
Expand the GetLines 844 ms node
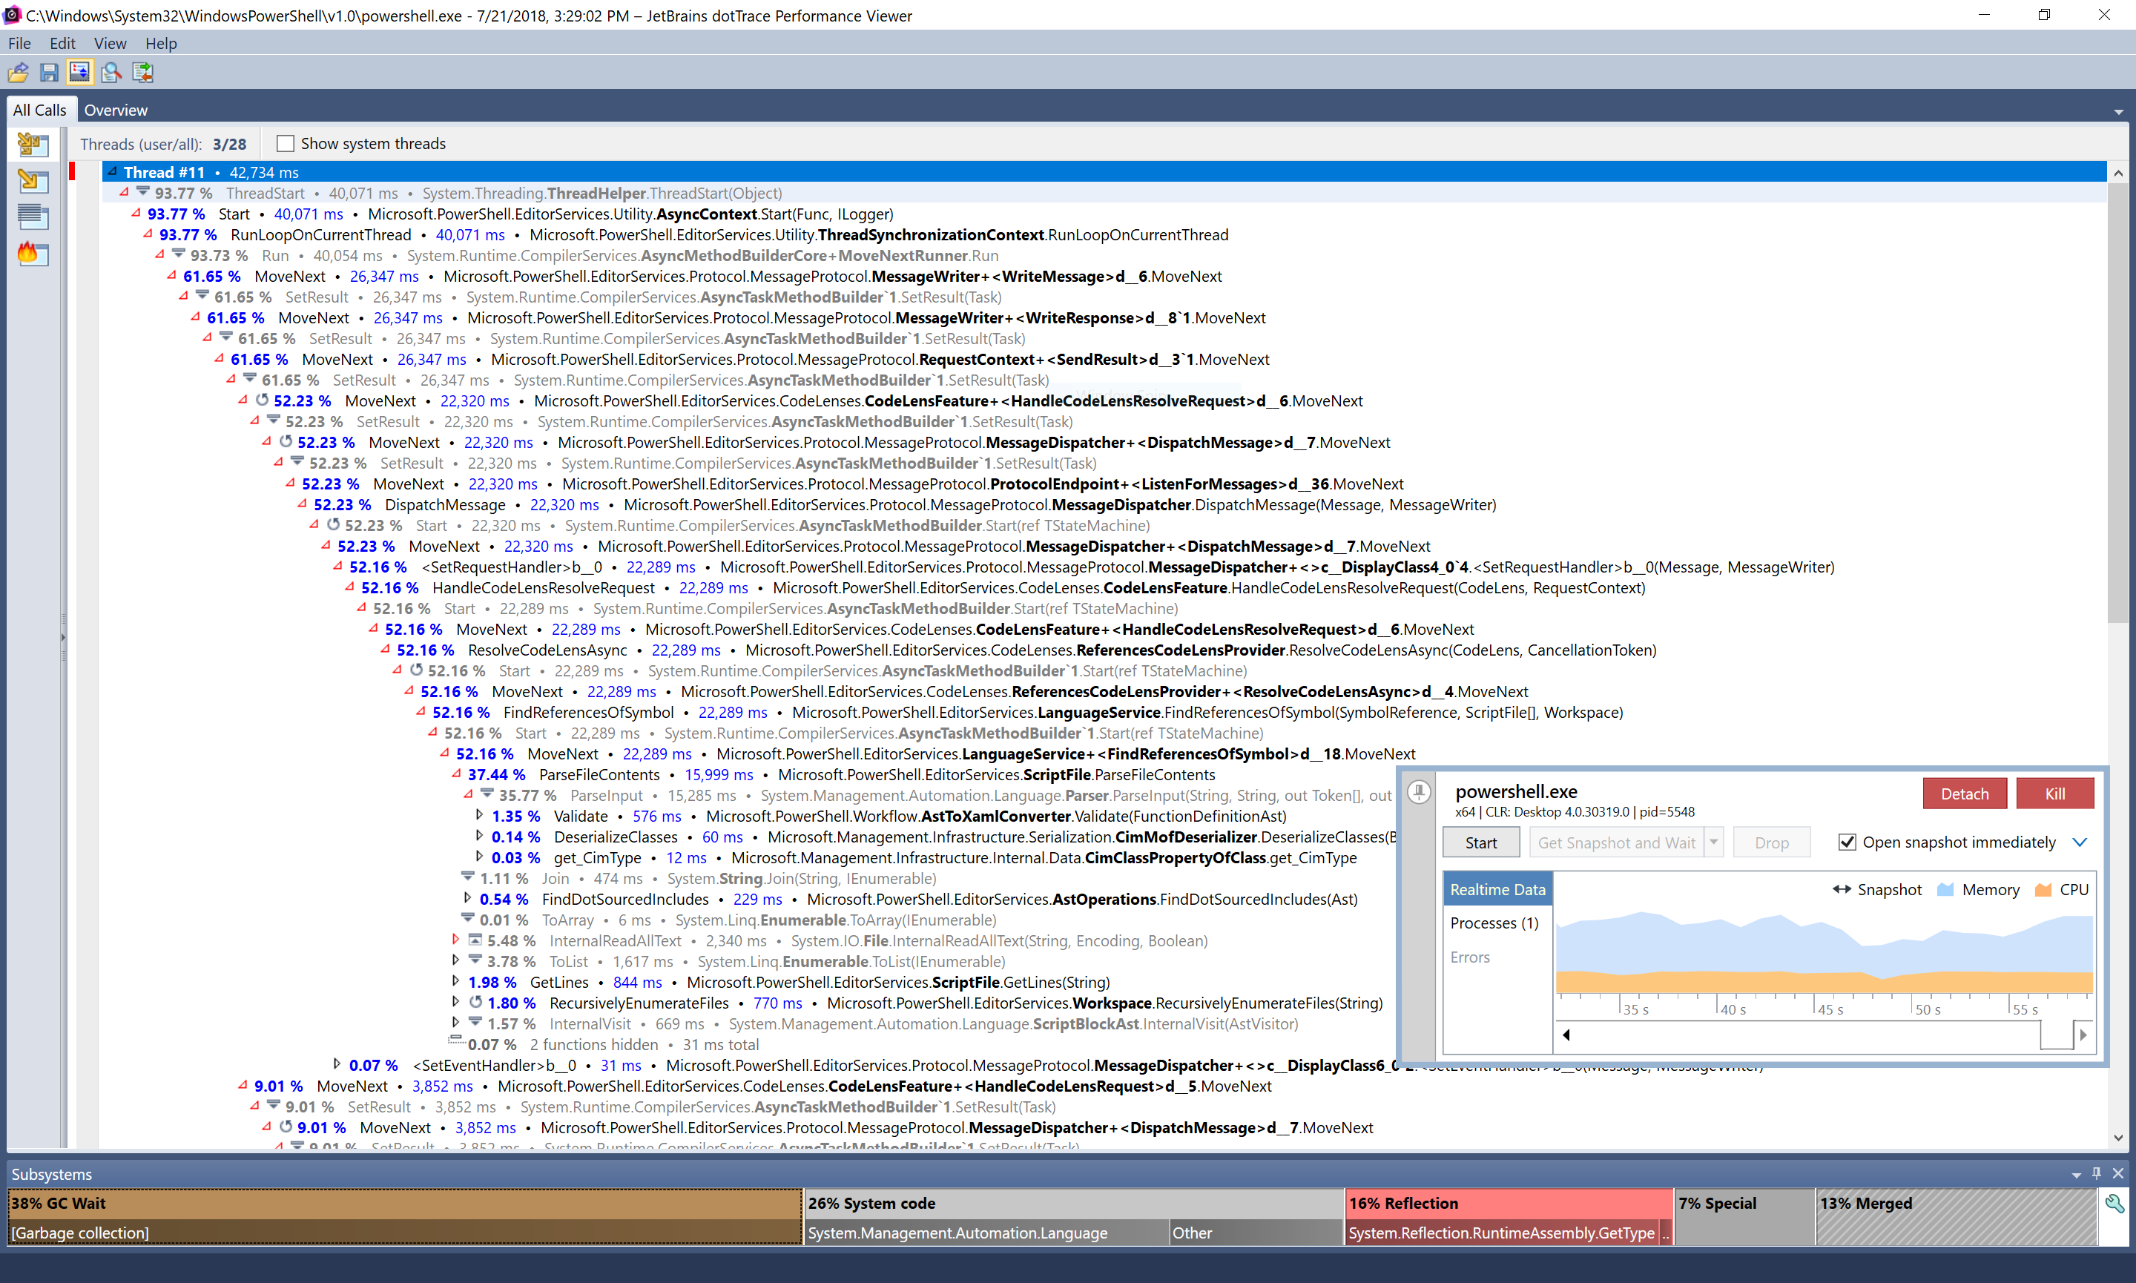(455, 980)
